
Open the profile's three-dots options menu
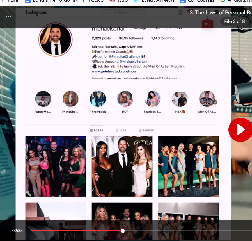point(179,28)
